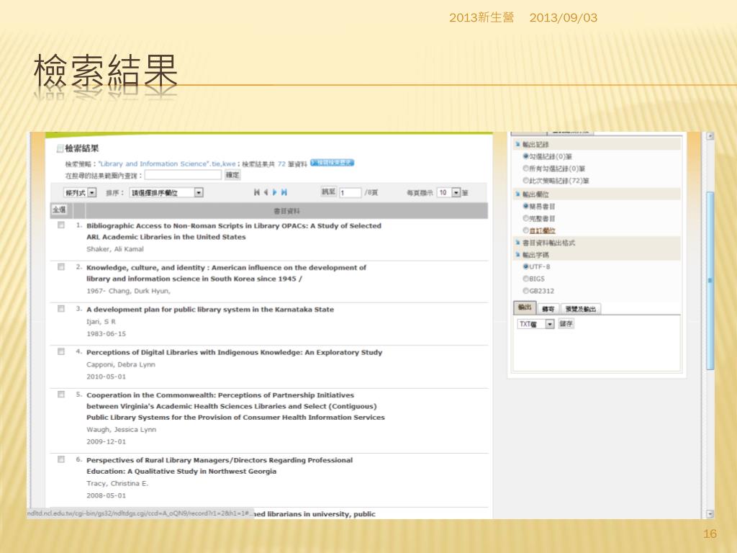Click the date 1983-06-15
The height and width of the screenshot is (553, 737).
coord(107,333)
